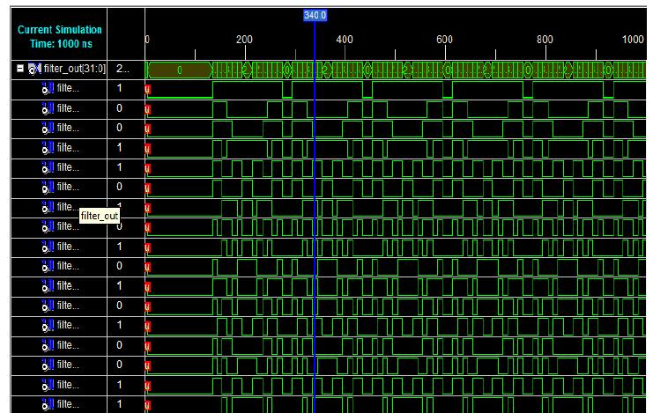The image size is (653, 413).
Task: Click the signal icon of the bottom-most filte... row
Action: pyautogui.click(x=48, y=404)
